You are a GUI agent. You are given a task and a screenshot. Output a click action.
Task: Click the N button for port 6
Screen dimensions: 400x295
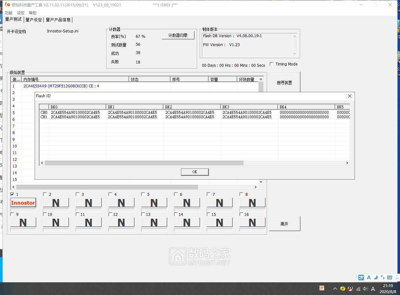(x=187, y=202)
